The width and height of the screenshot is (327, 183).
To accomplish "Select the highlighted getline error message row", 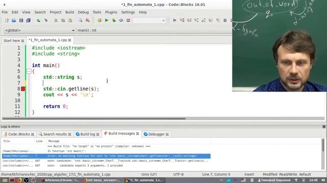I will coord(106,156).
